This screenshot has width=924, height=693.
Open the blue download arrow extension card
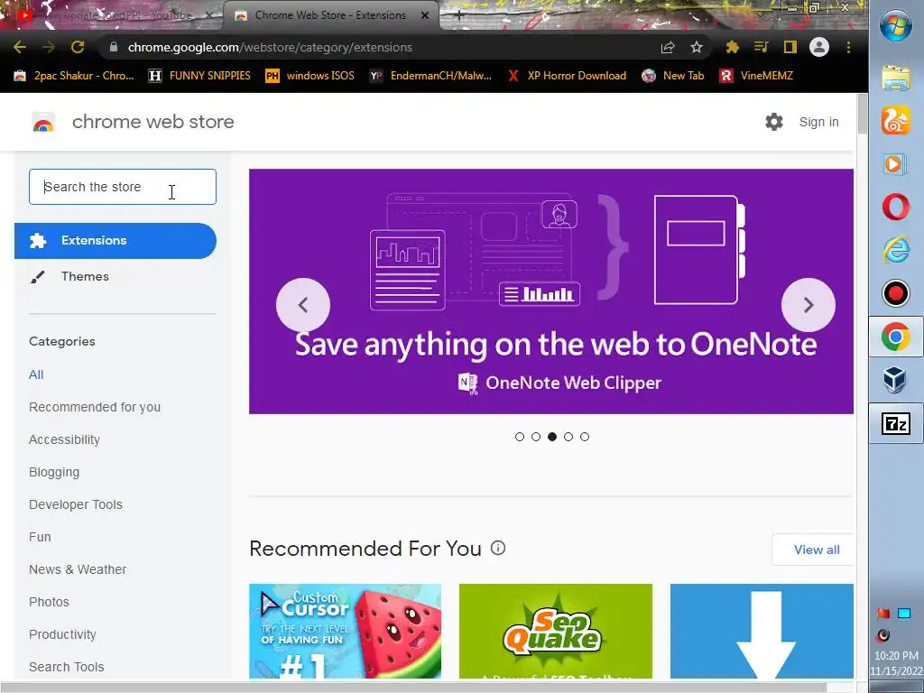pos(762,631)
